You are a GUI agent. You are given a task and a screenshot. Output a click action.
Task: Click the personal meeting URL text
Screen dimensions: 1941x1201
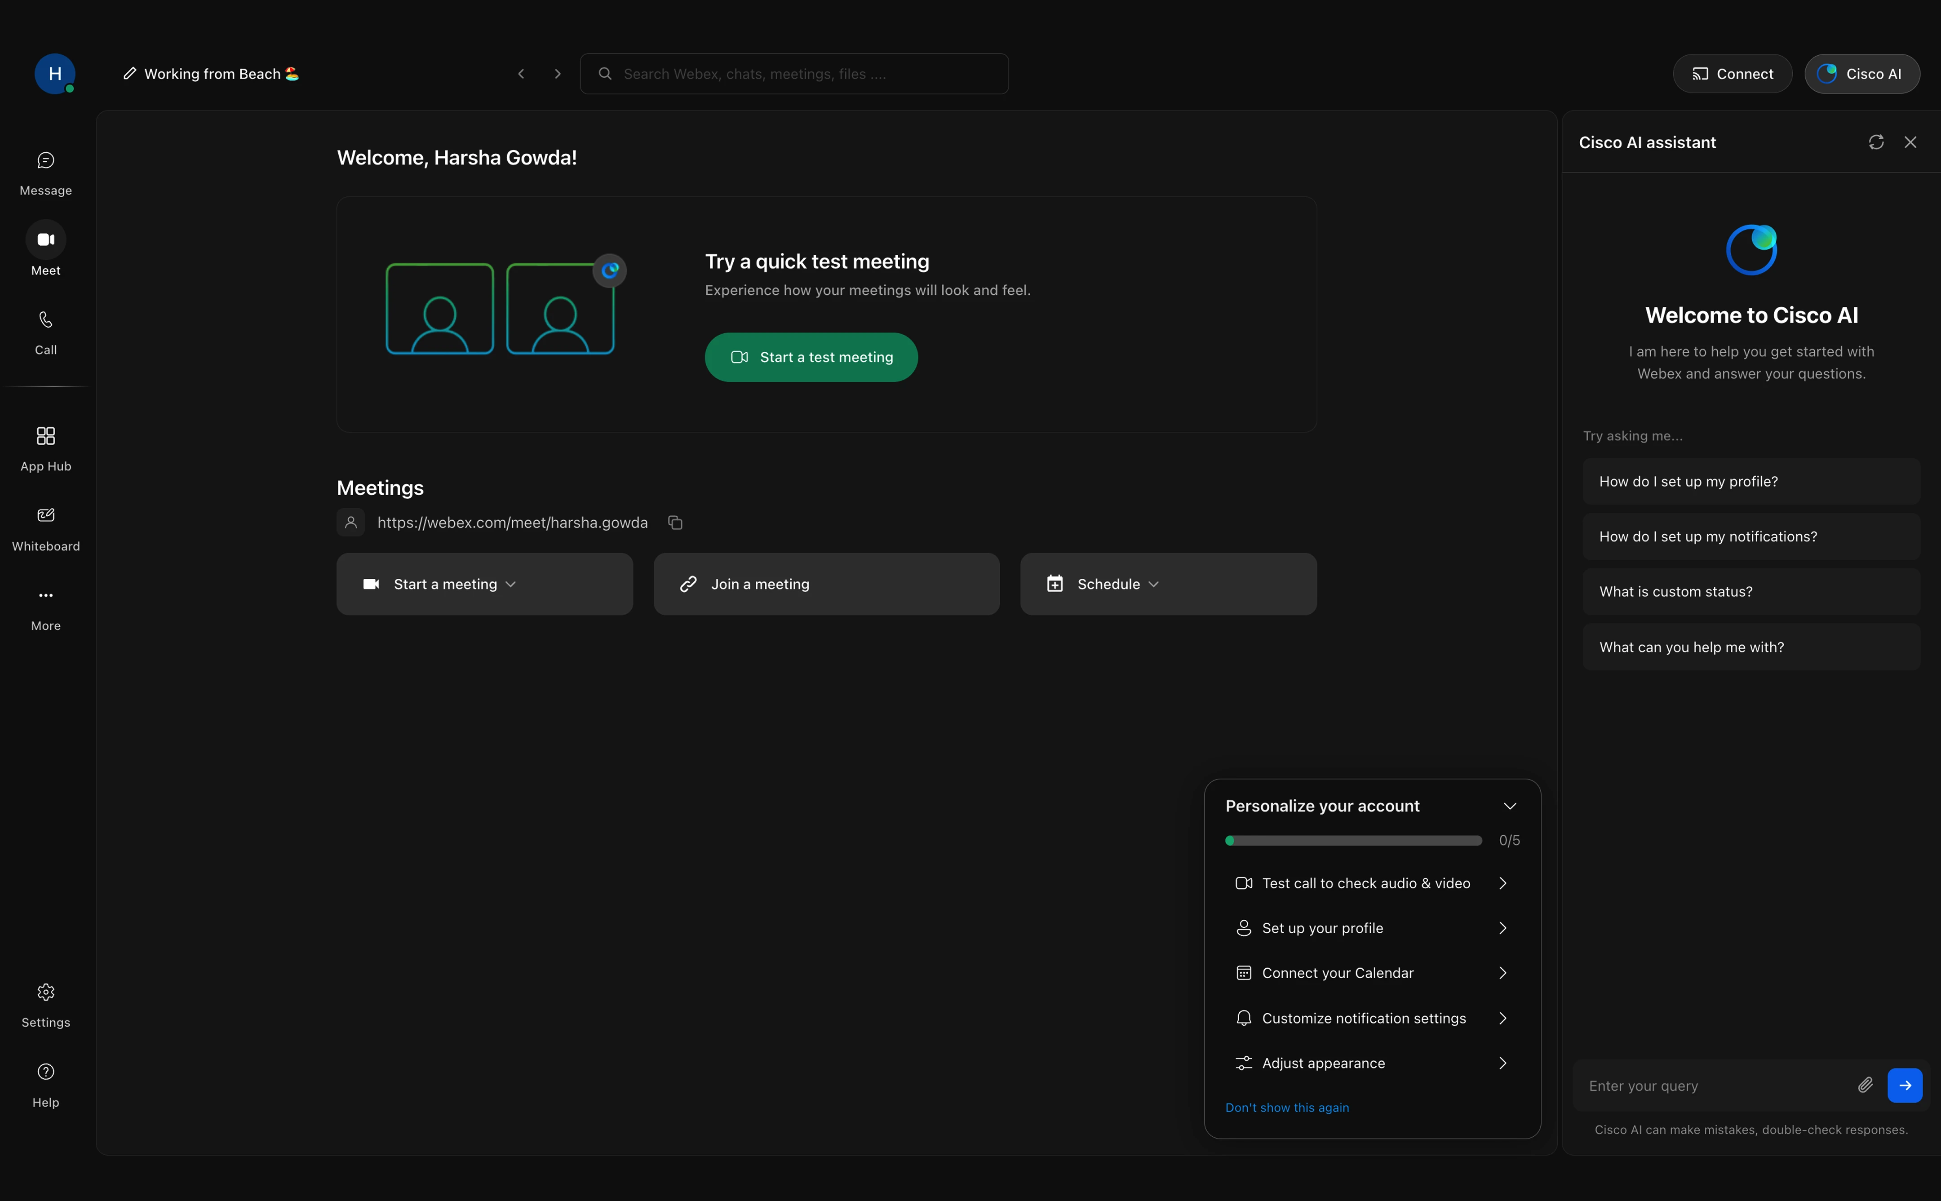(x=512, y=523)
